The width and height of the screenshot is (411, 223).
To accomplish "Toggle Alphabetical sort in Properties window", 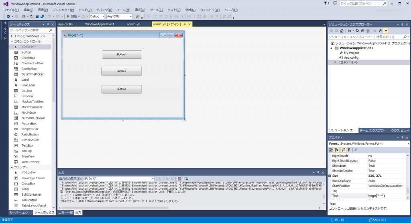I will (x=337, y=150).
